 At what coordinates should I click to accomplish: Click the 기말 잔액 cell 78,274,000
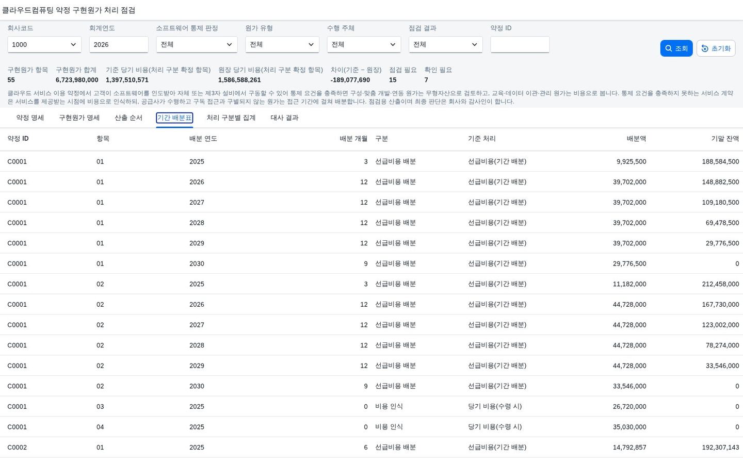[722, 345]
